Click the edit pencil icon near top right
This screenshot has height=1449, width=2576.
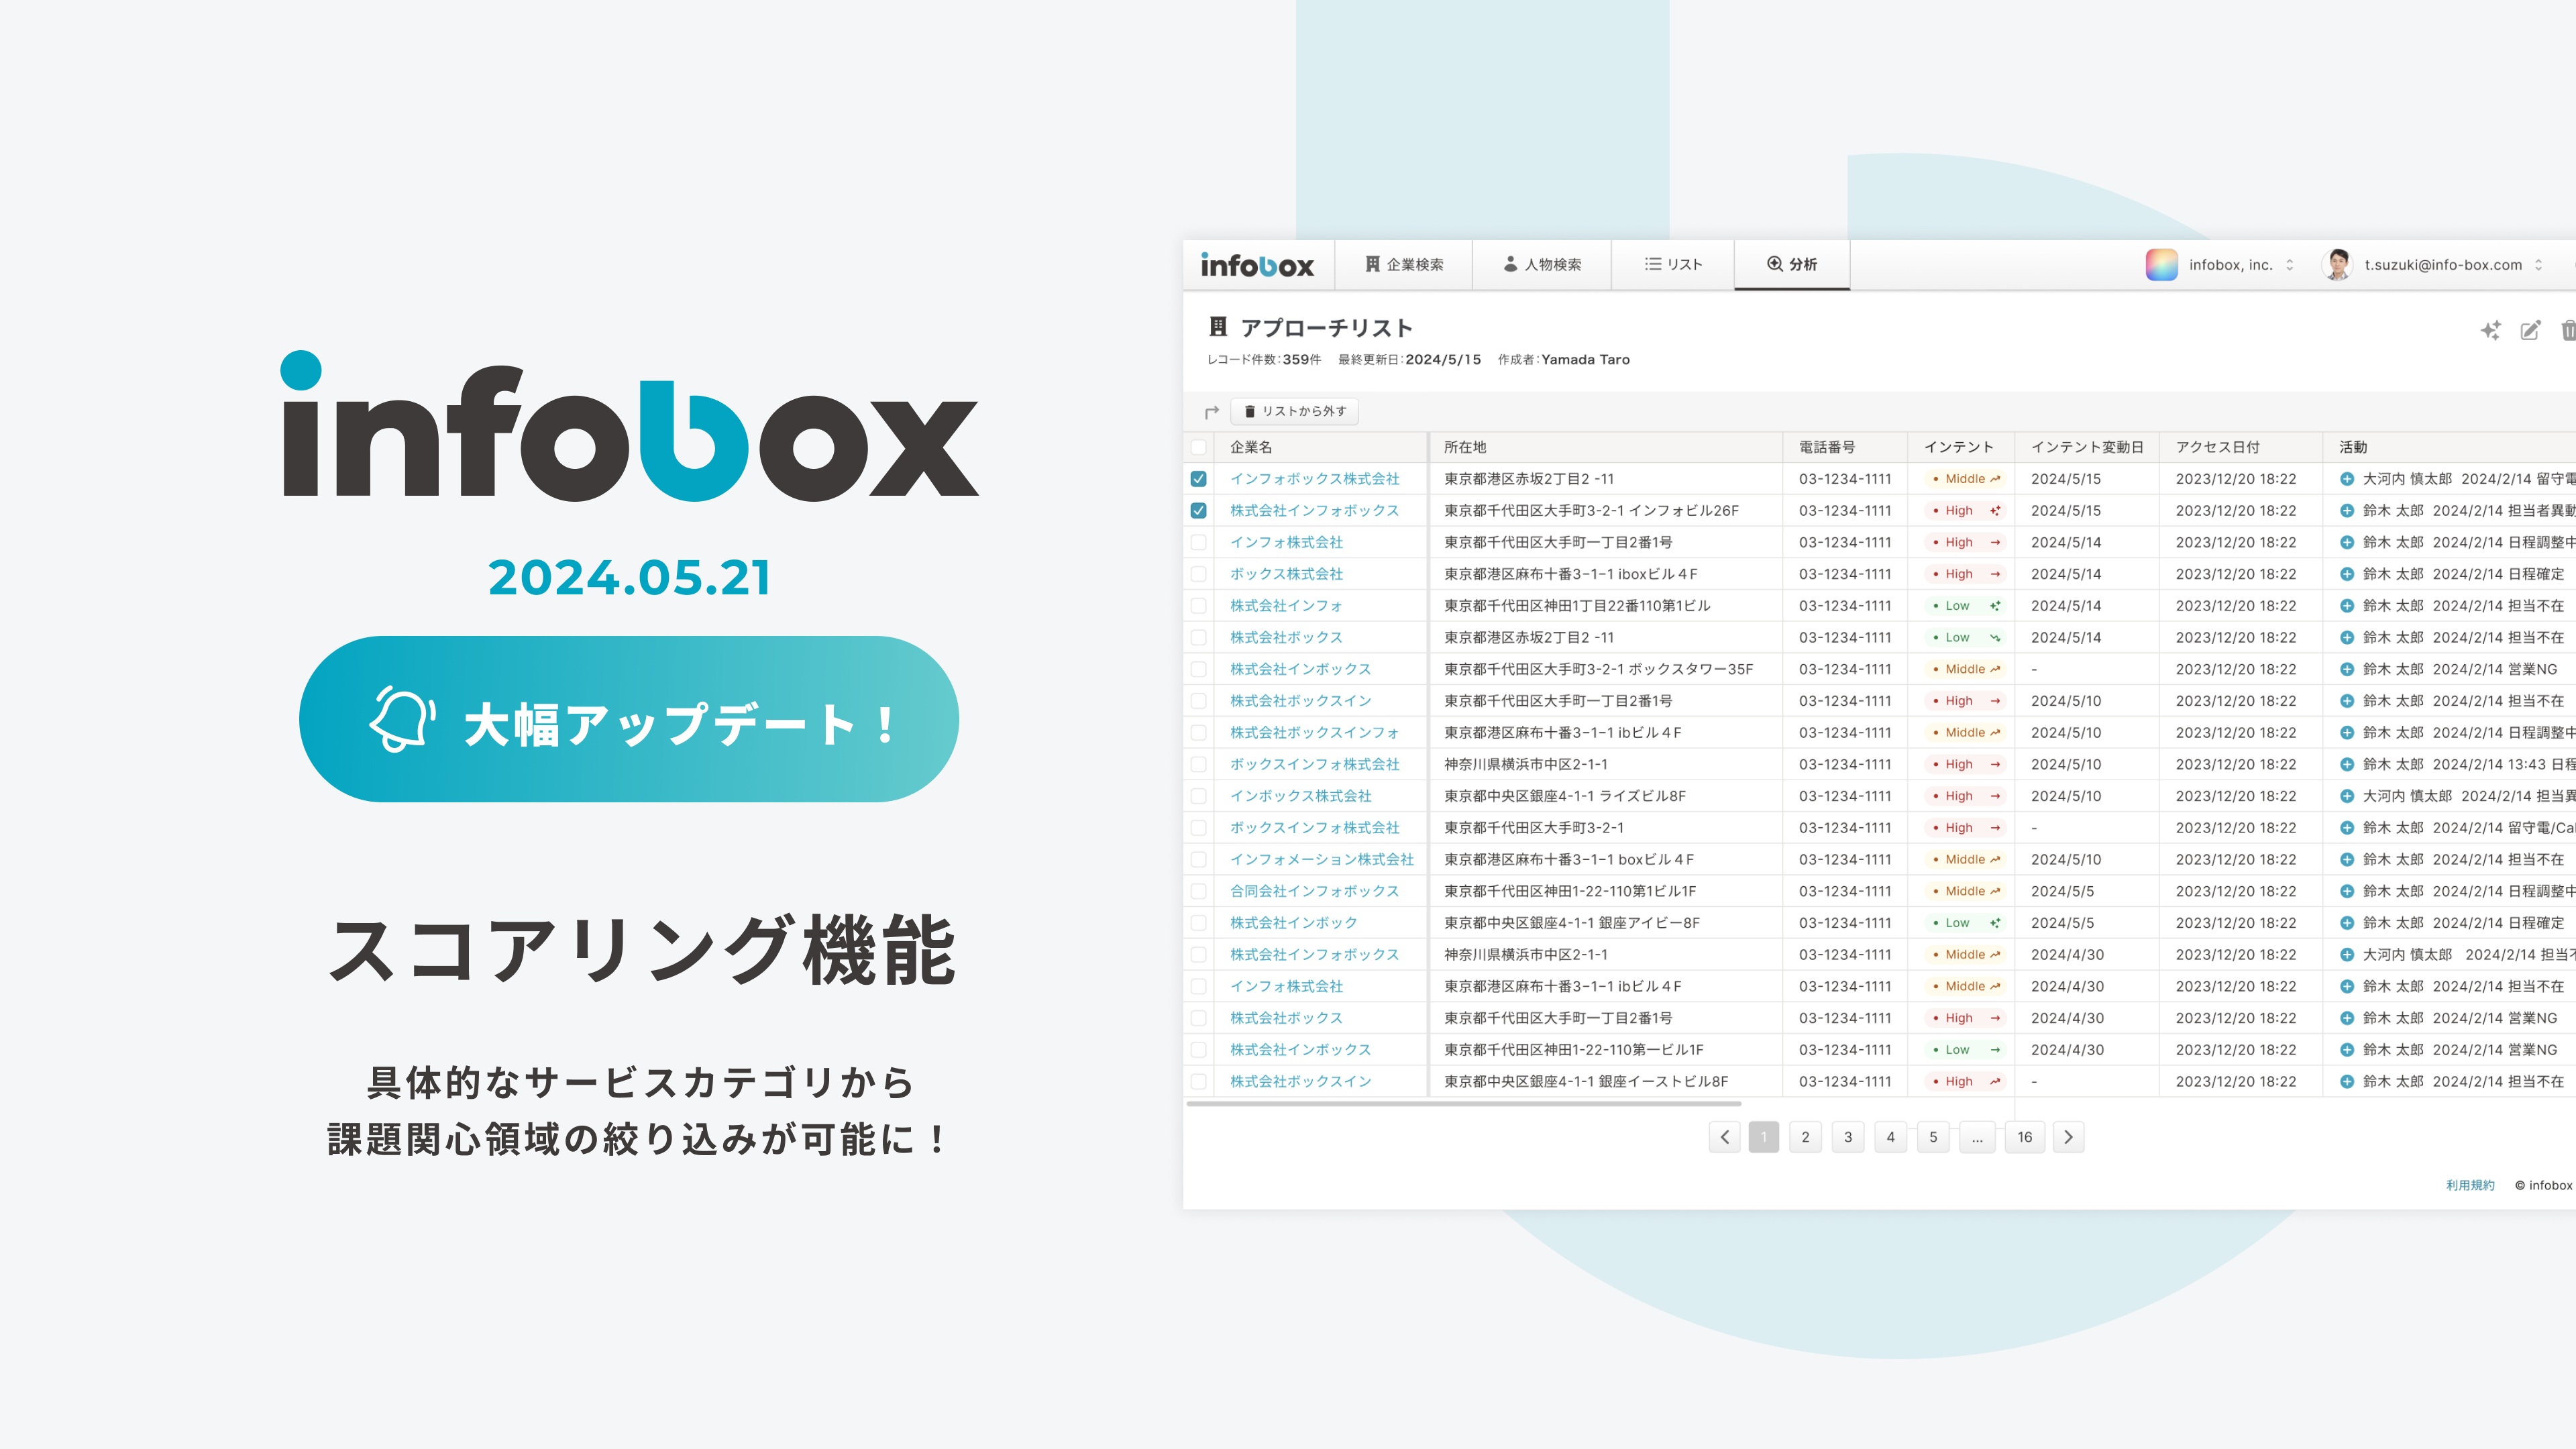pyautogui.click(x=2531, y=330)
